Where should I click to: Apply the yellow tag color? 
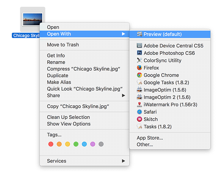pyautogui.click(x=67, y=144)
